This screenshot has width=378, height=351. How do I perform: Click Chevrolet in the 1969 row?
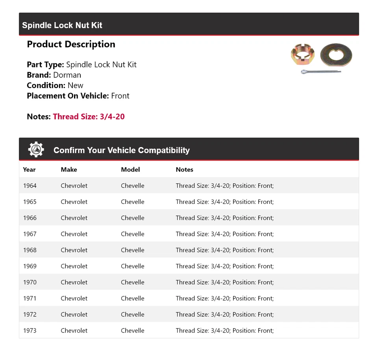[74, 266]
